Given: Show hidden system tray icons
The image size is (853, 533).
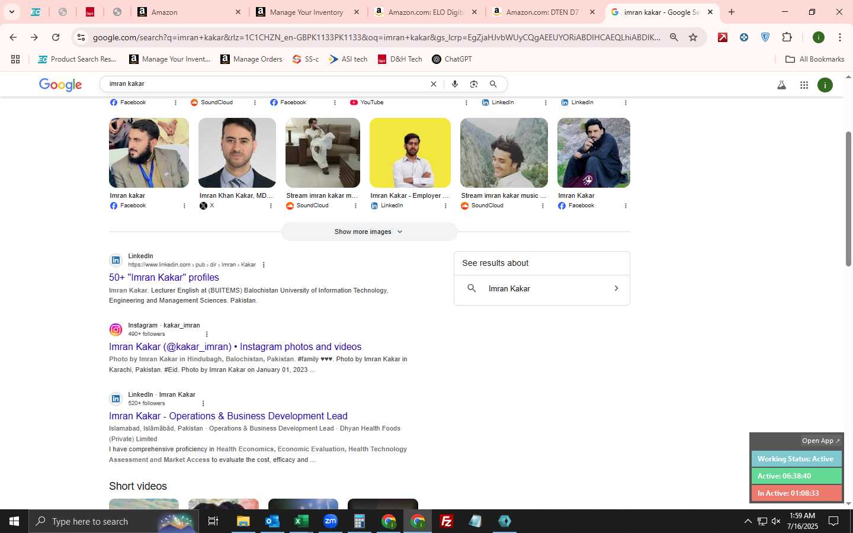Looking at the screenshot, I should 748,521.
